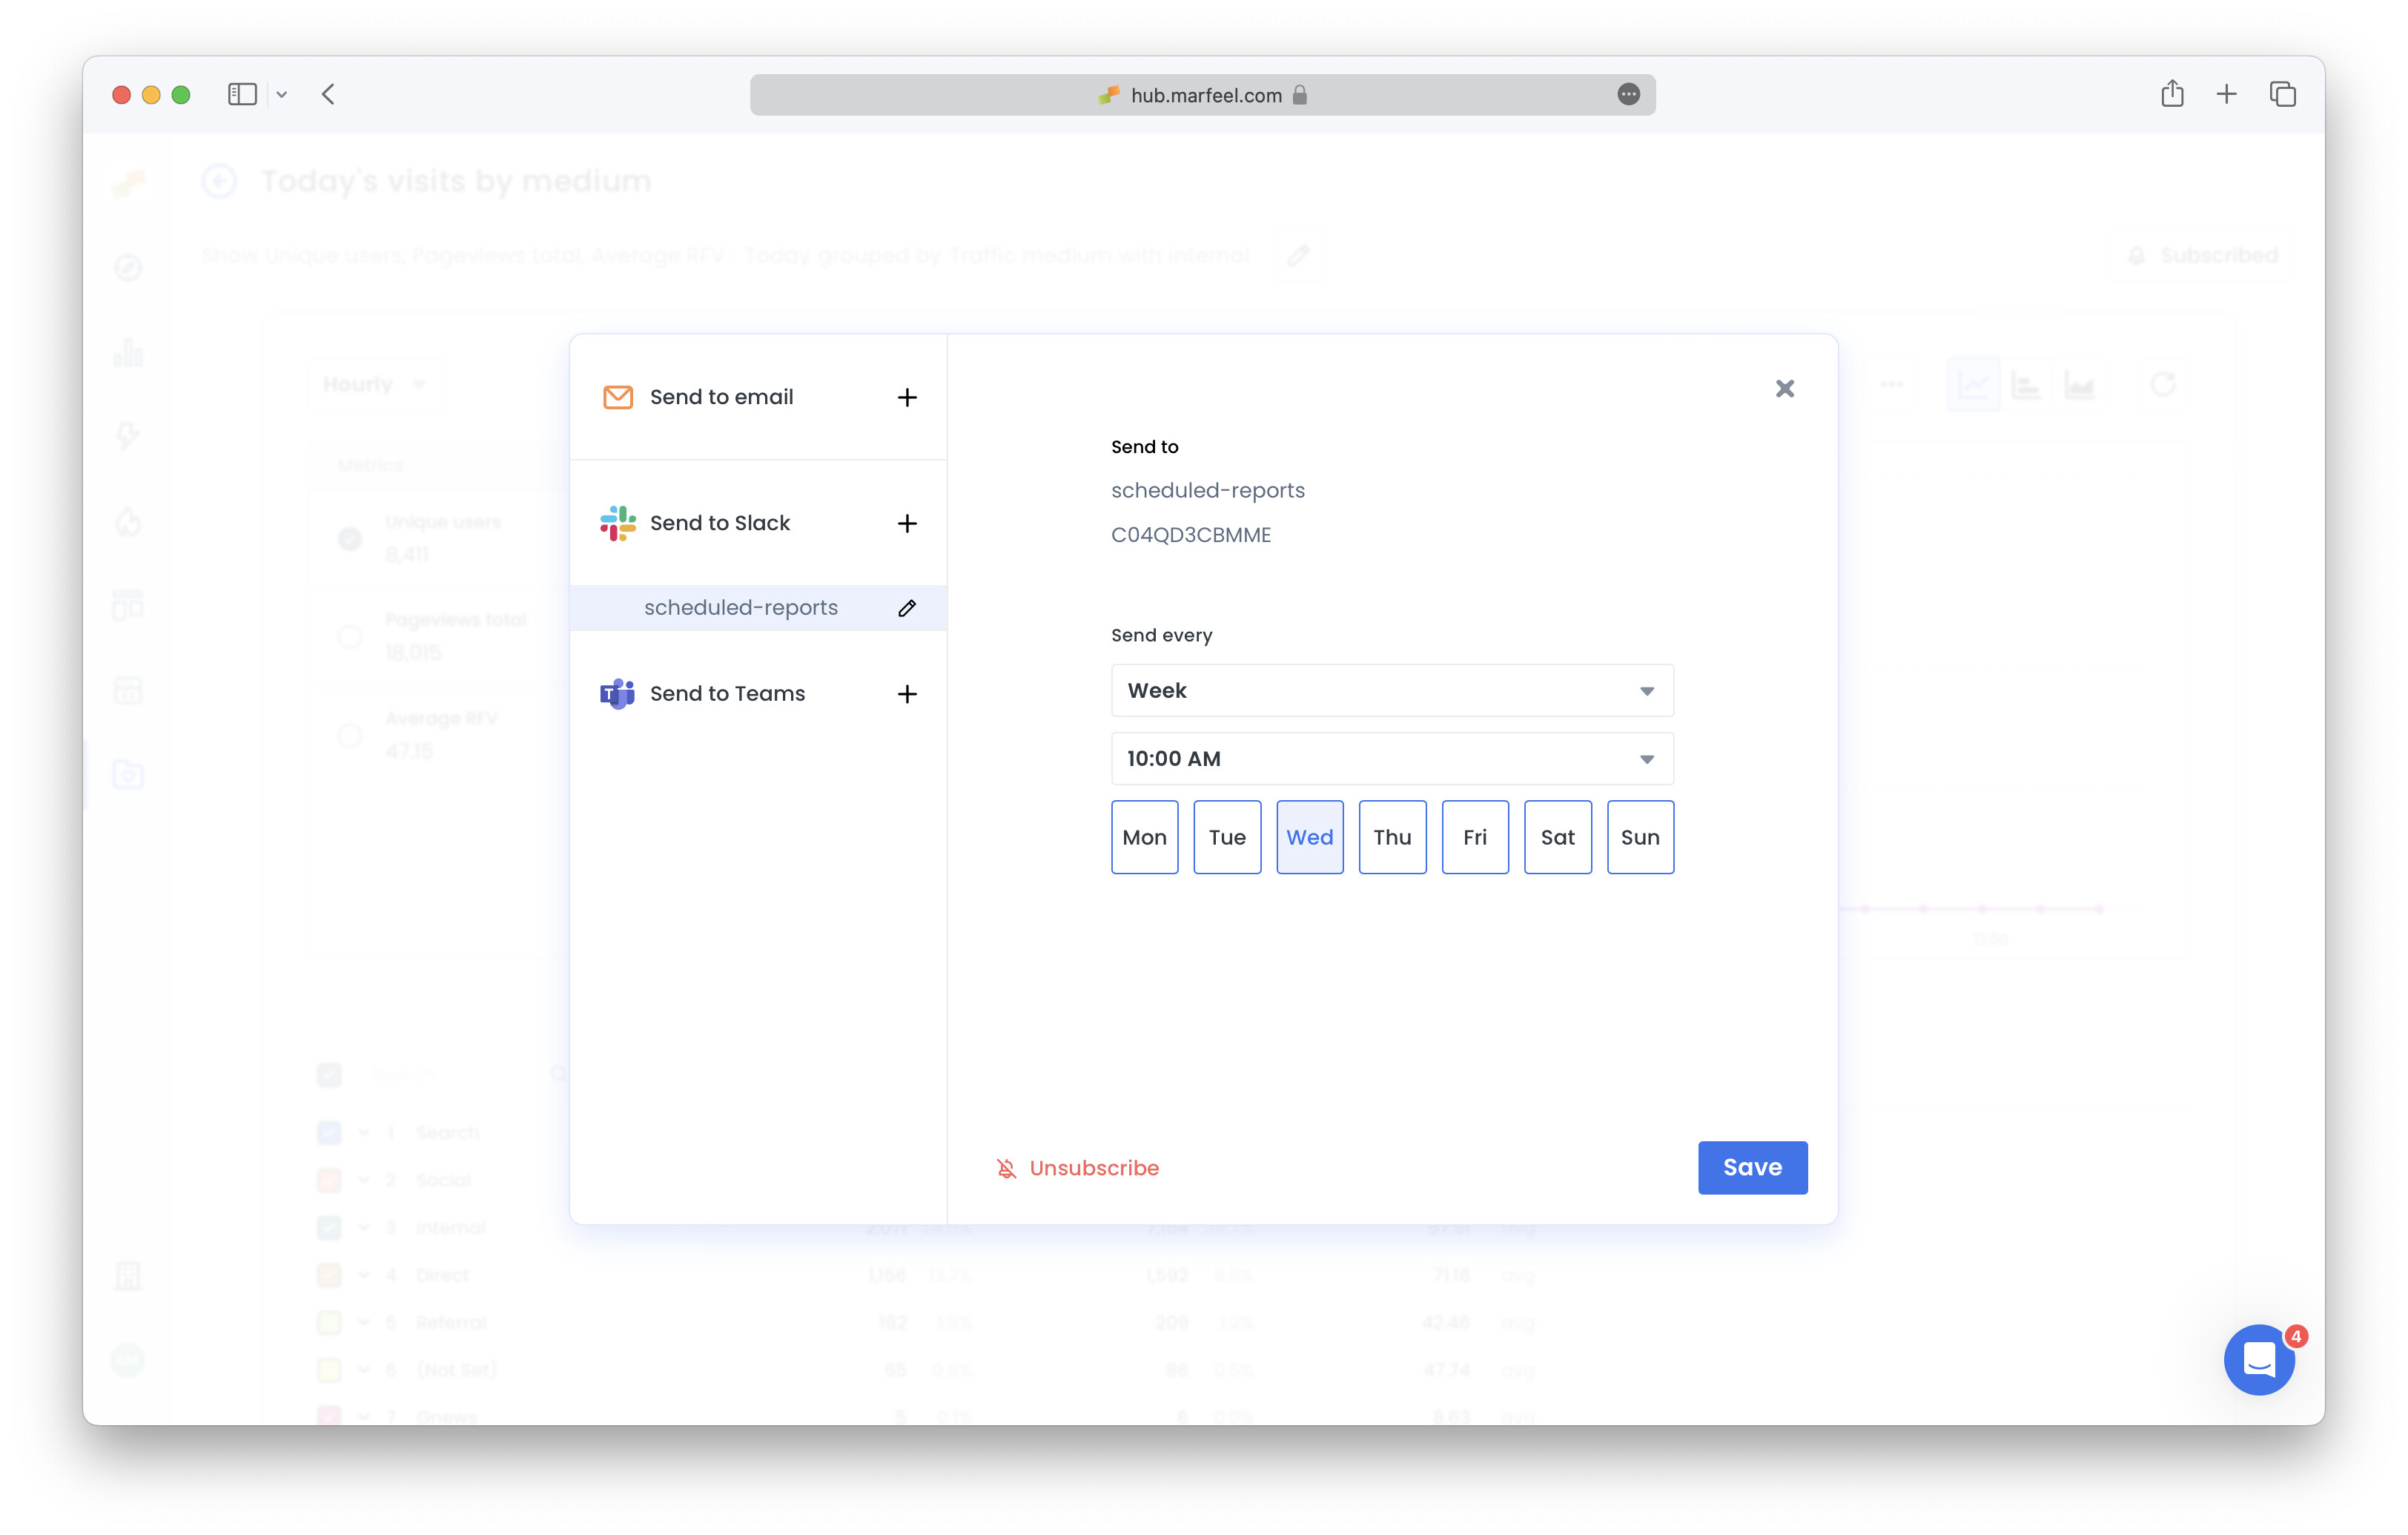Click the Microsoft Teams icon
The image size is (2408, 1535).
(x=618, y=693)
